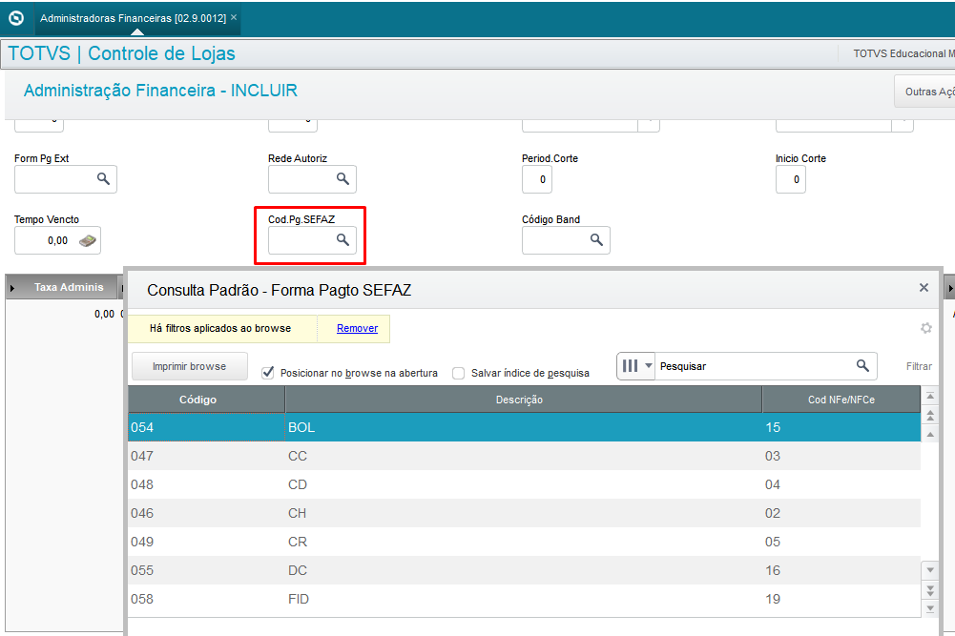Click the arrow left of Taxa Adminis

click(x=12, y=287)
